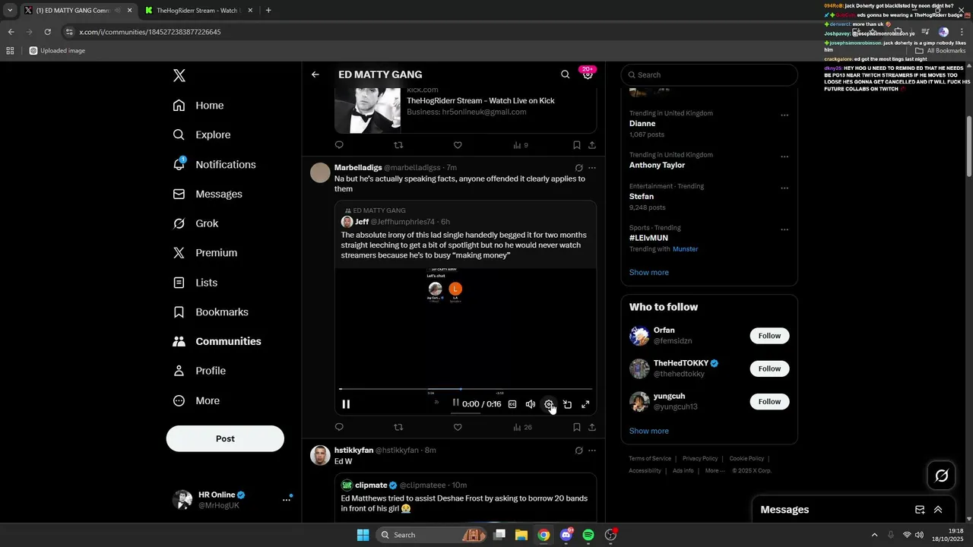Open options for the #LEIvMUN trend
The height and width of the screenshot is (547, 973).
pos(784,230)
